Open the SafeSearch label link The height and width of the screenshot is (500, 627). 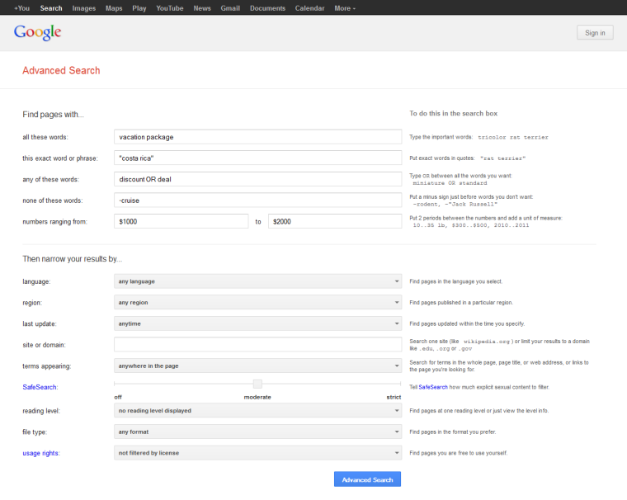(x=40, y=387)
